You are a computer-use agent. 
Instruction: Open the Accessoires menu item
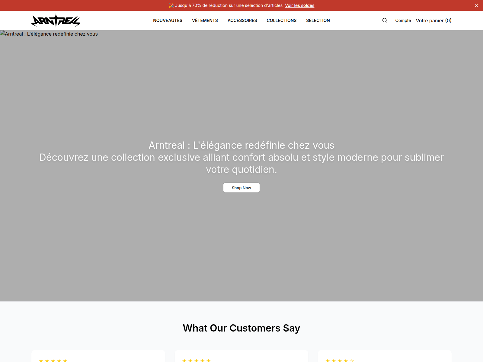click(242, 21)
